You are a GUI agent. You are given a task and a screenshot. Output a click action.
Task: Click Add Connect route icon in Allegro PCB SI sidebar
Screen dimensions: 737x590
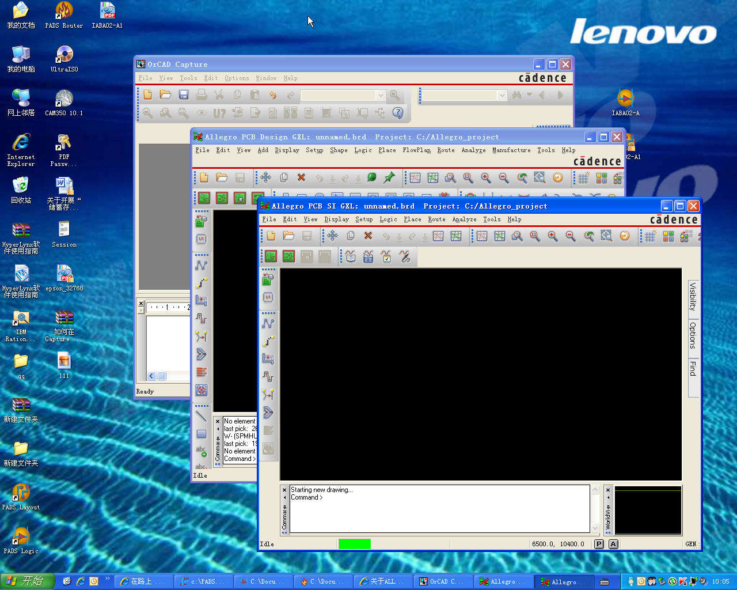268,323
